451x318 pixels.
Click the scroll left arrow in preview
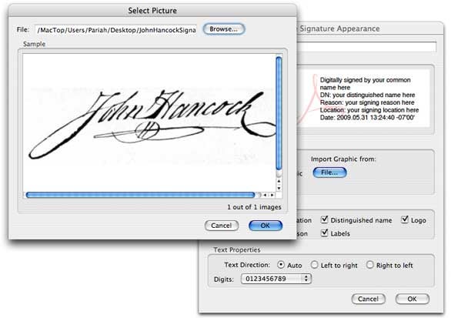[x=265, y=195]
